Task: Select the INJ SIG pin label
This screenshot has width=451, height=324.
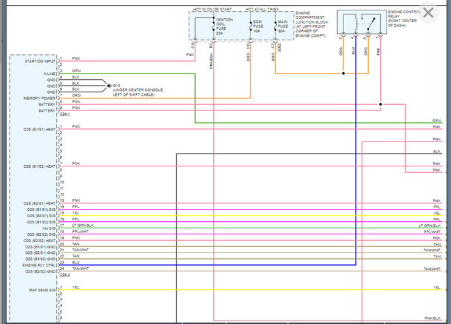Action: [x=49, y=228]
